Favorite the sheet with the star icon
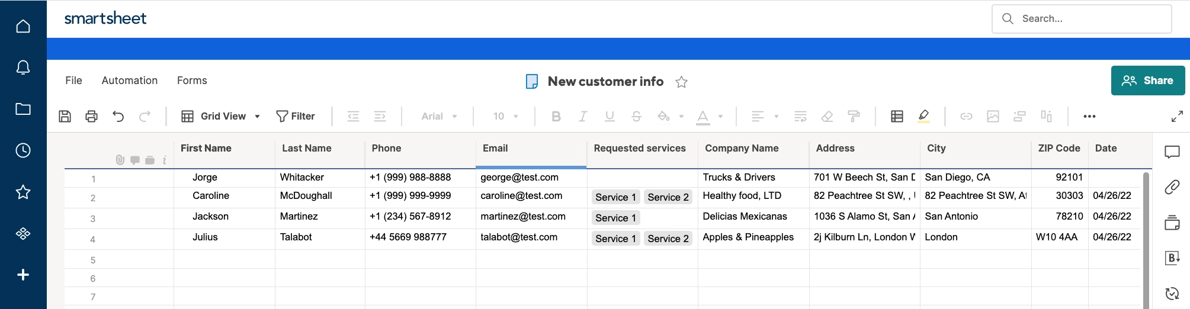Image resolution: width=1190 pixels, height=309 pixels. point(682,82)
